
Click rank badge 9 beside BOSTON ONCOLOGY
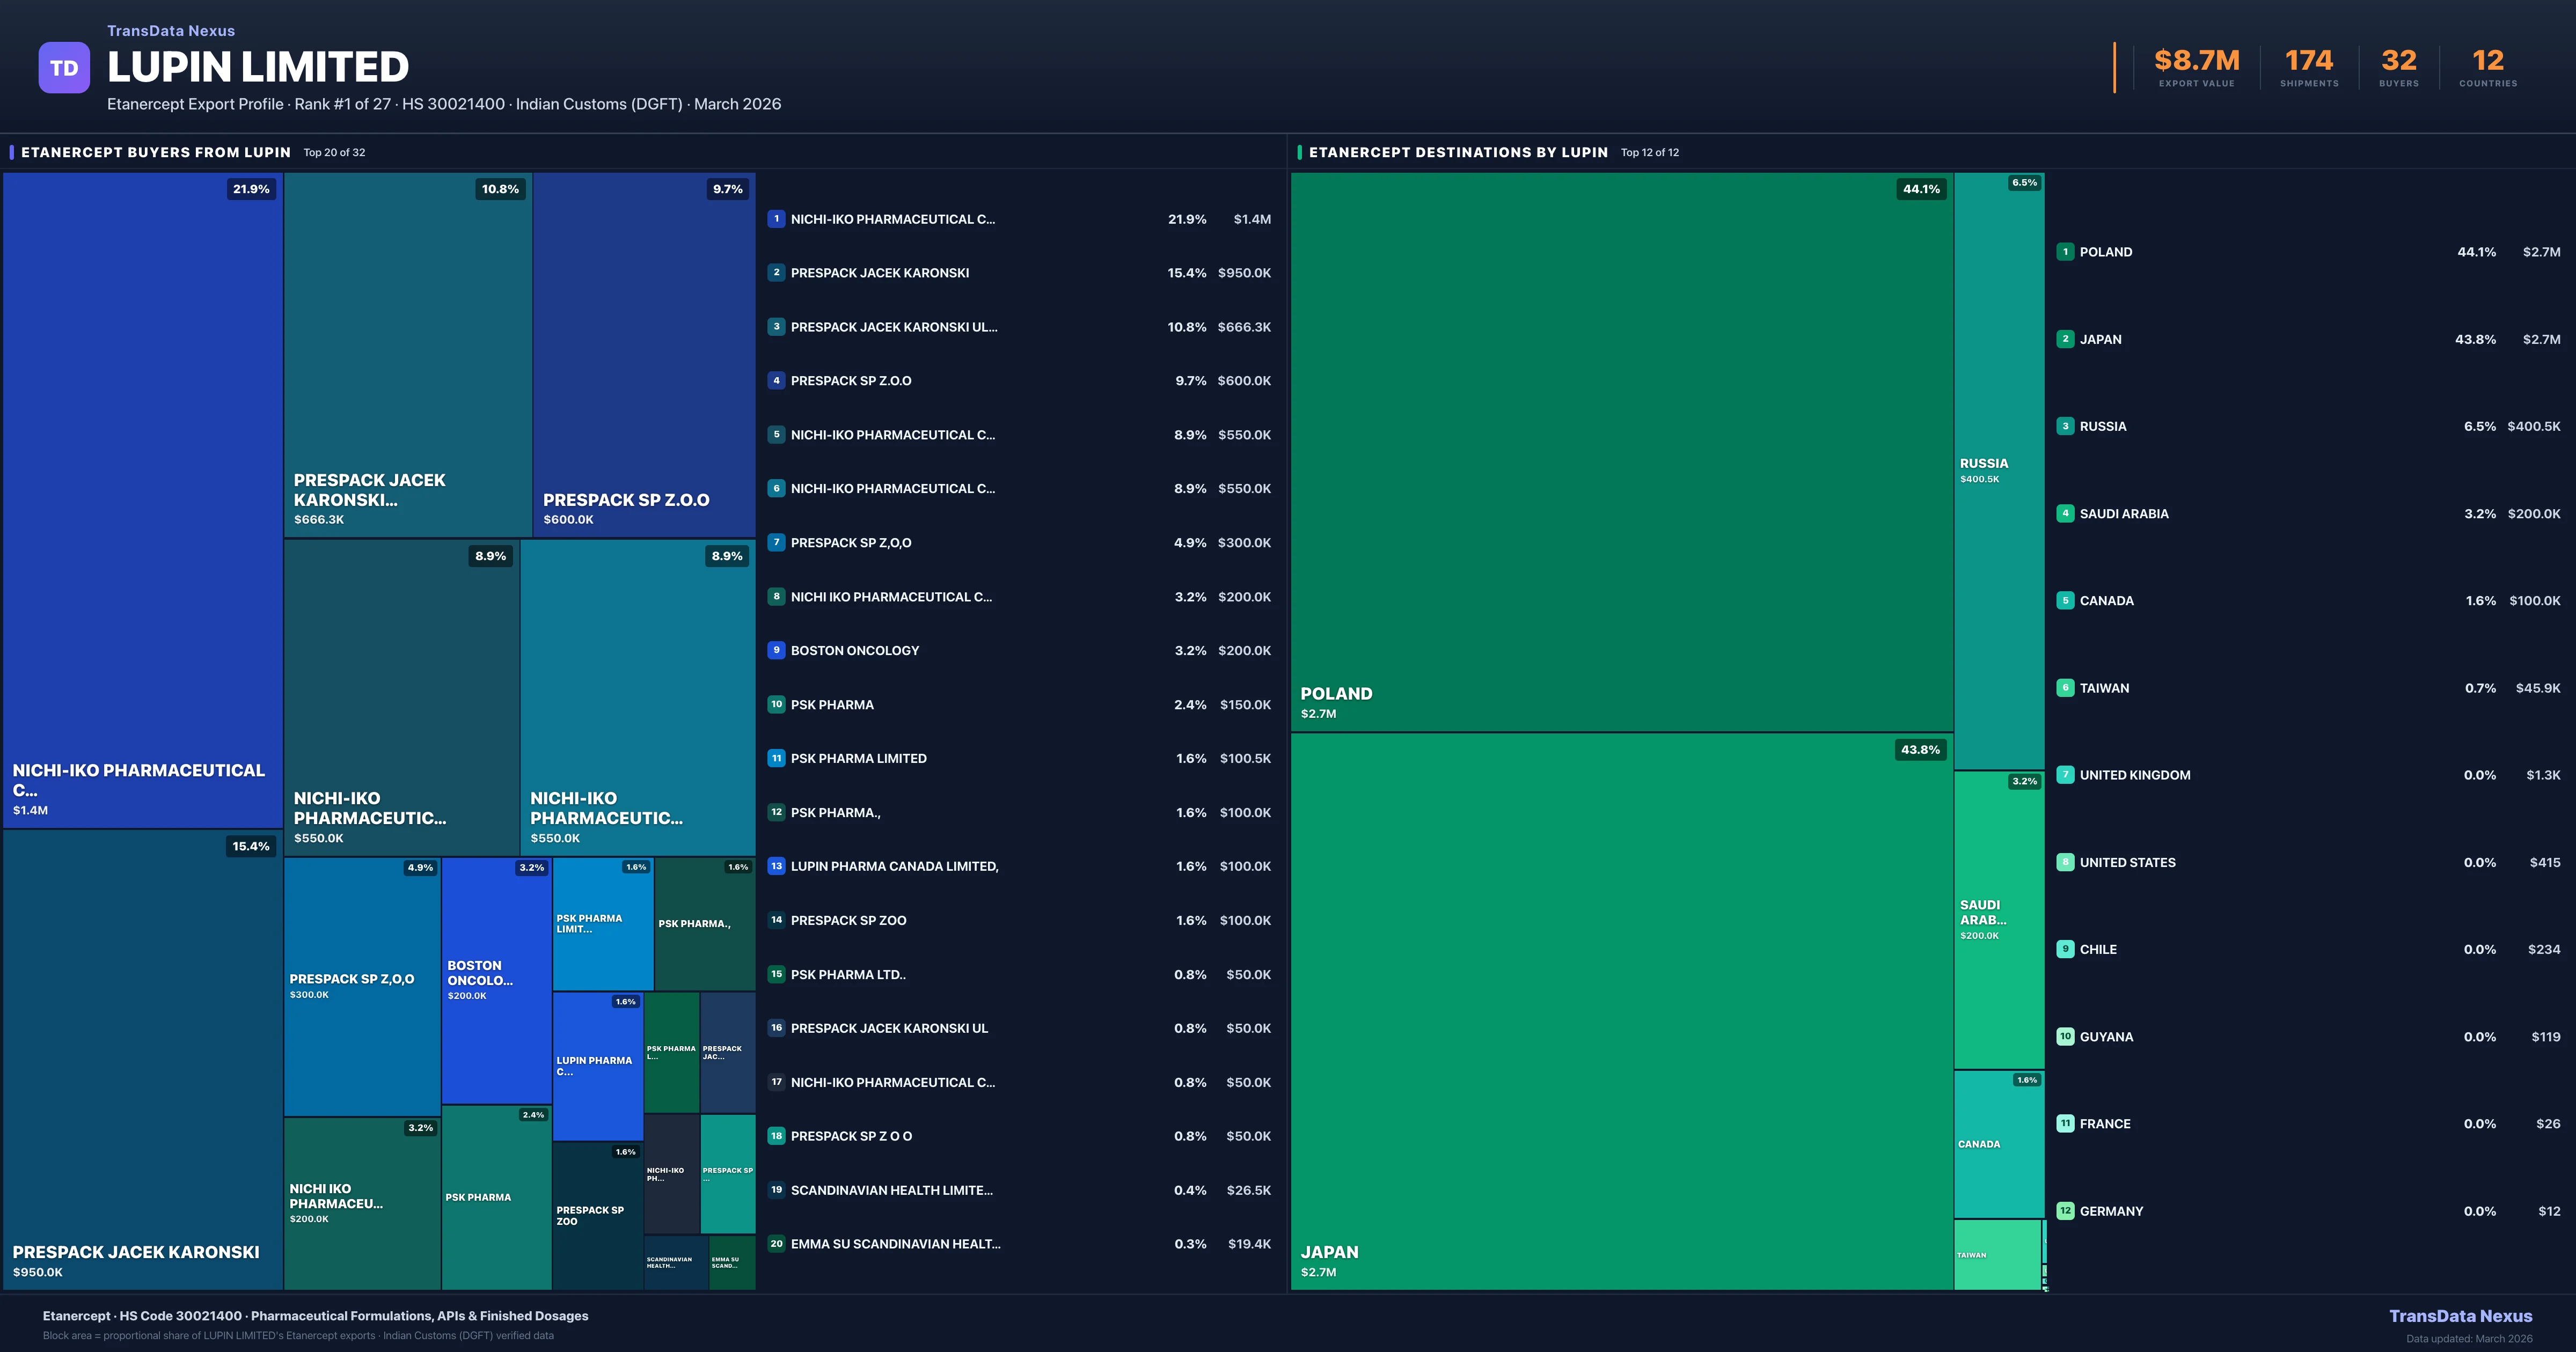[x=776, y=650]
